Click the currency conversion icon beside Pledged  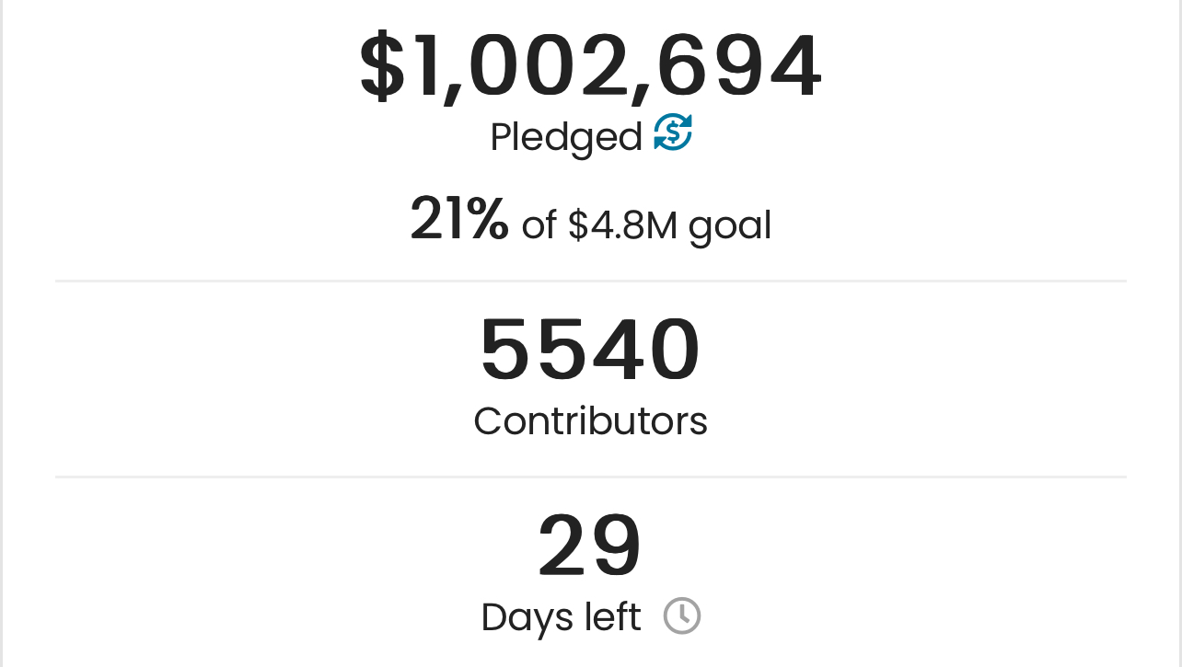(x=673, y=133)
